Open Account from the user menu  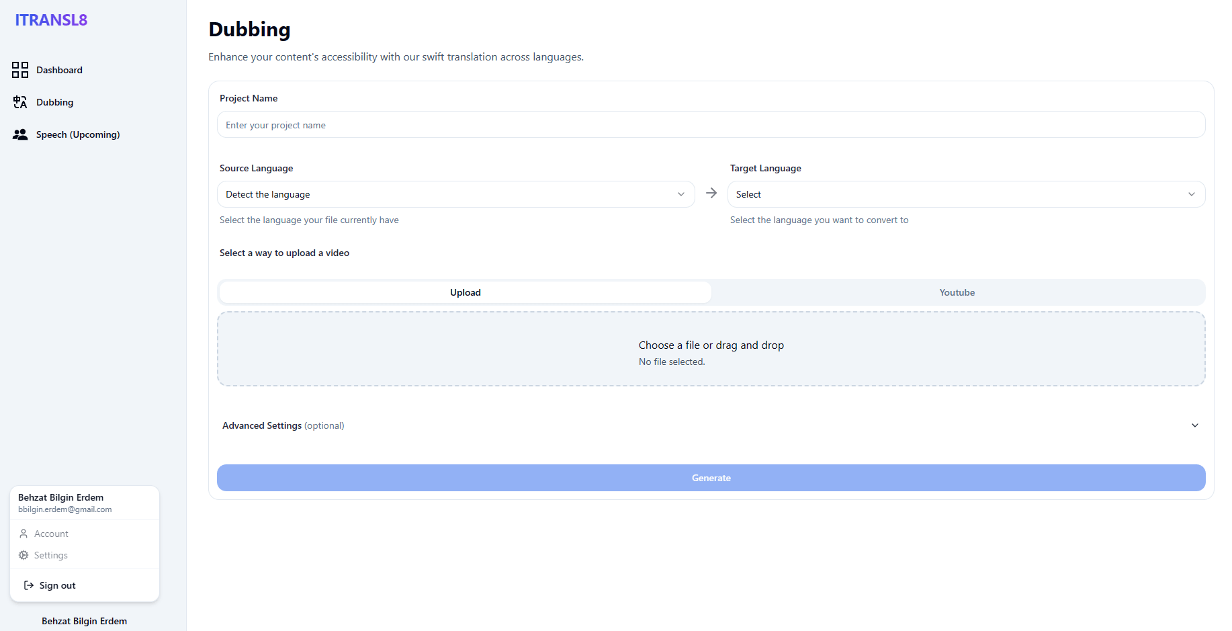point(51,534)
